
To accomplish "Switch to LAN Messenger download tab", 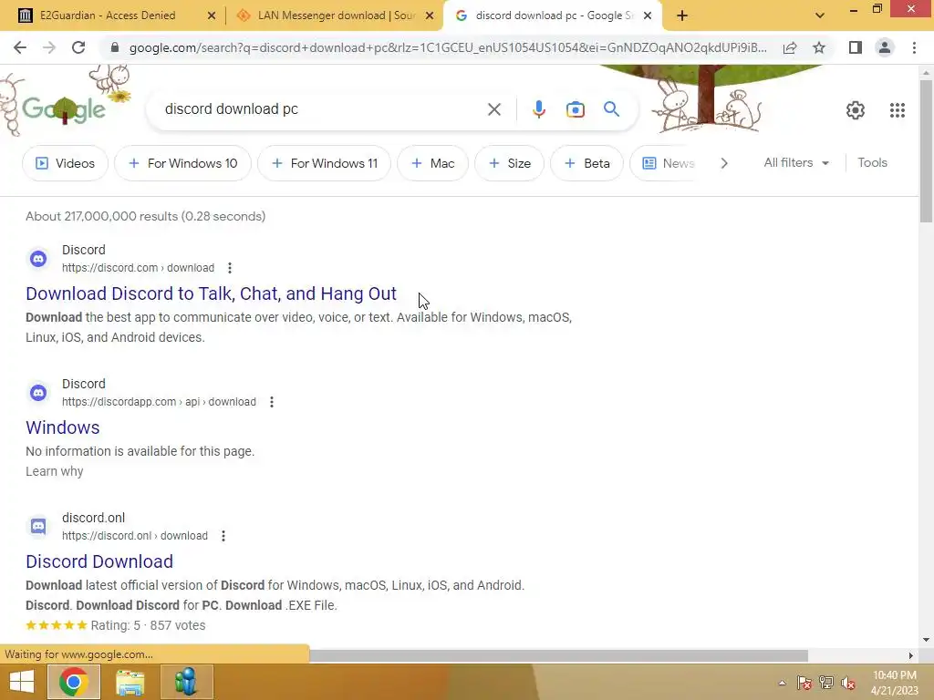I will pos(337,15).
